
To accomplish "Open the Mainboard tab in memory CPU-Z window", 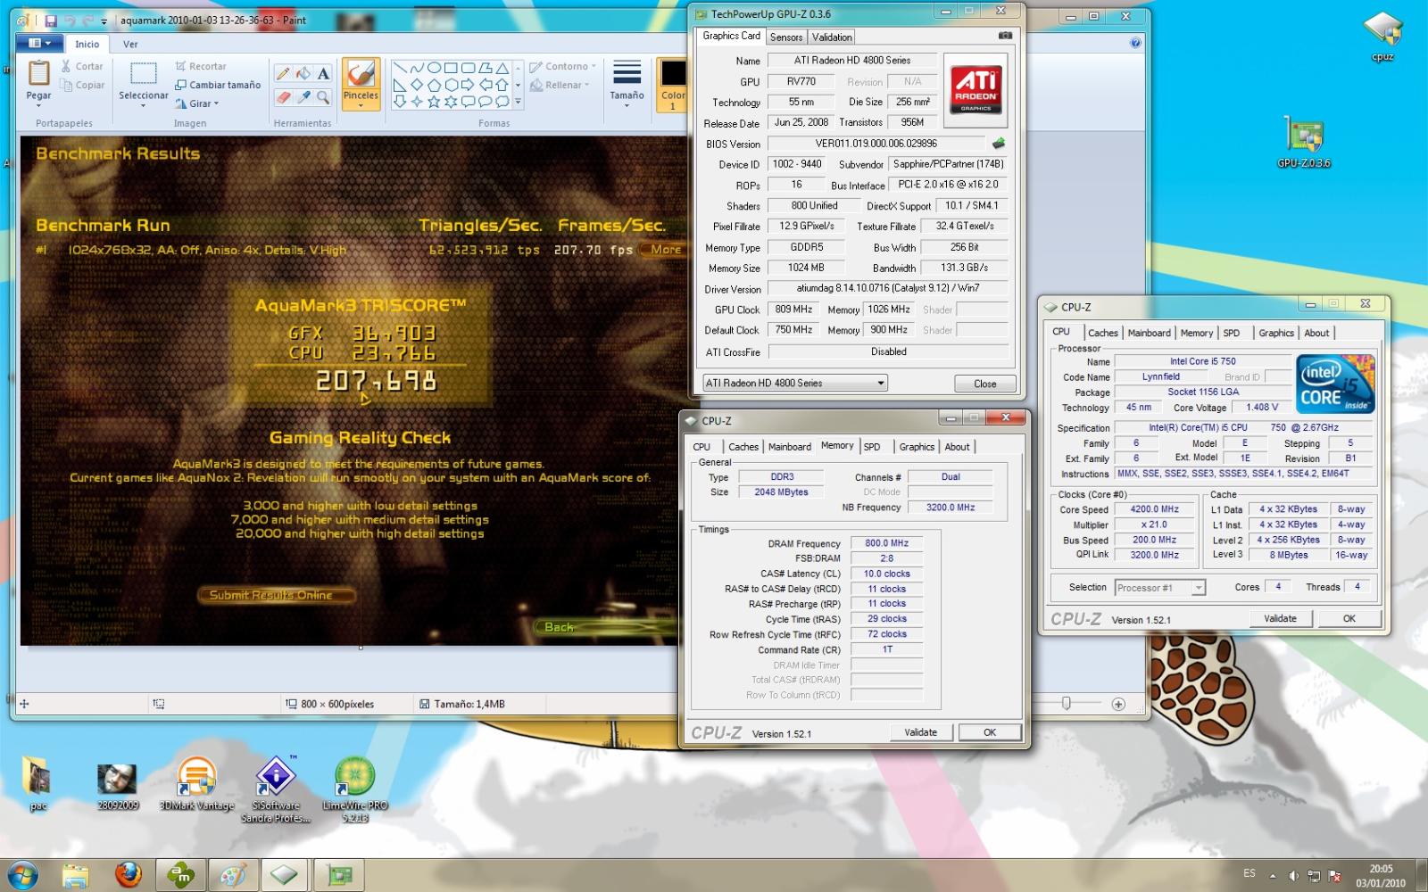I will [790, 447].
